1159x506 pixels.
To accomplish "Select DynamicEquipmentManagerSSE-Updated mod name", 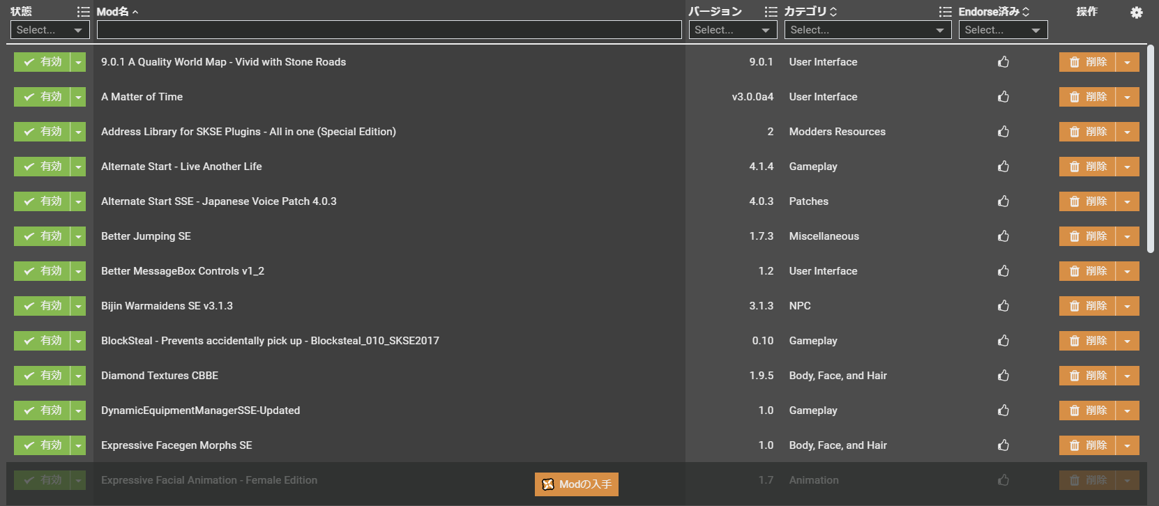I will [201, 411].
